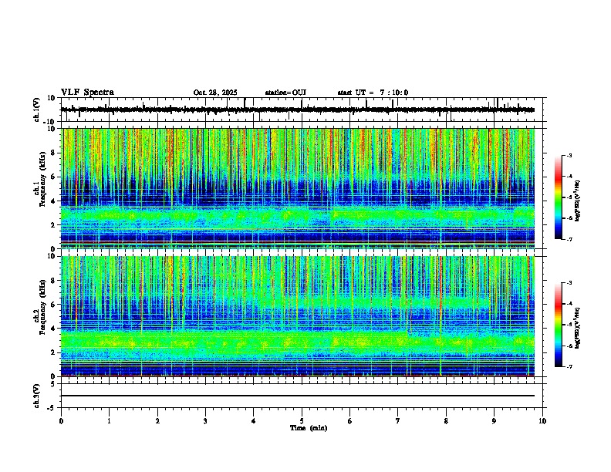Click the ch.2 color bar log(PSD) label
The height and width of the screenshot is (472, 611).
point(578,328)
